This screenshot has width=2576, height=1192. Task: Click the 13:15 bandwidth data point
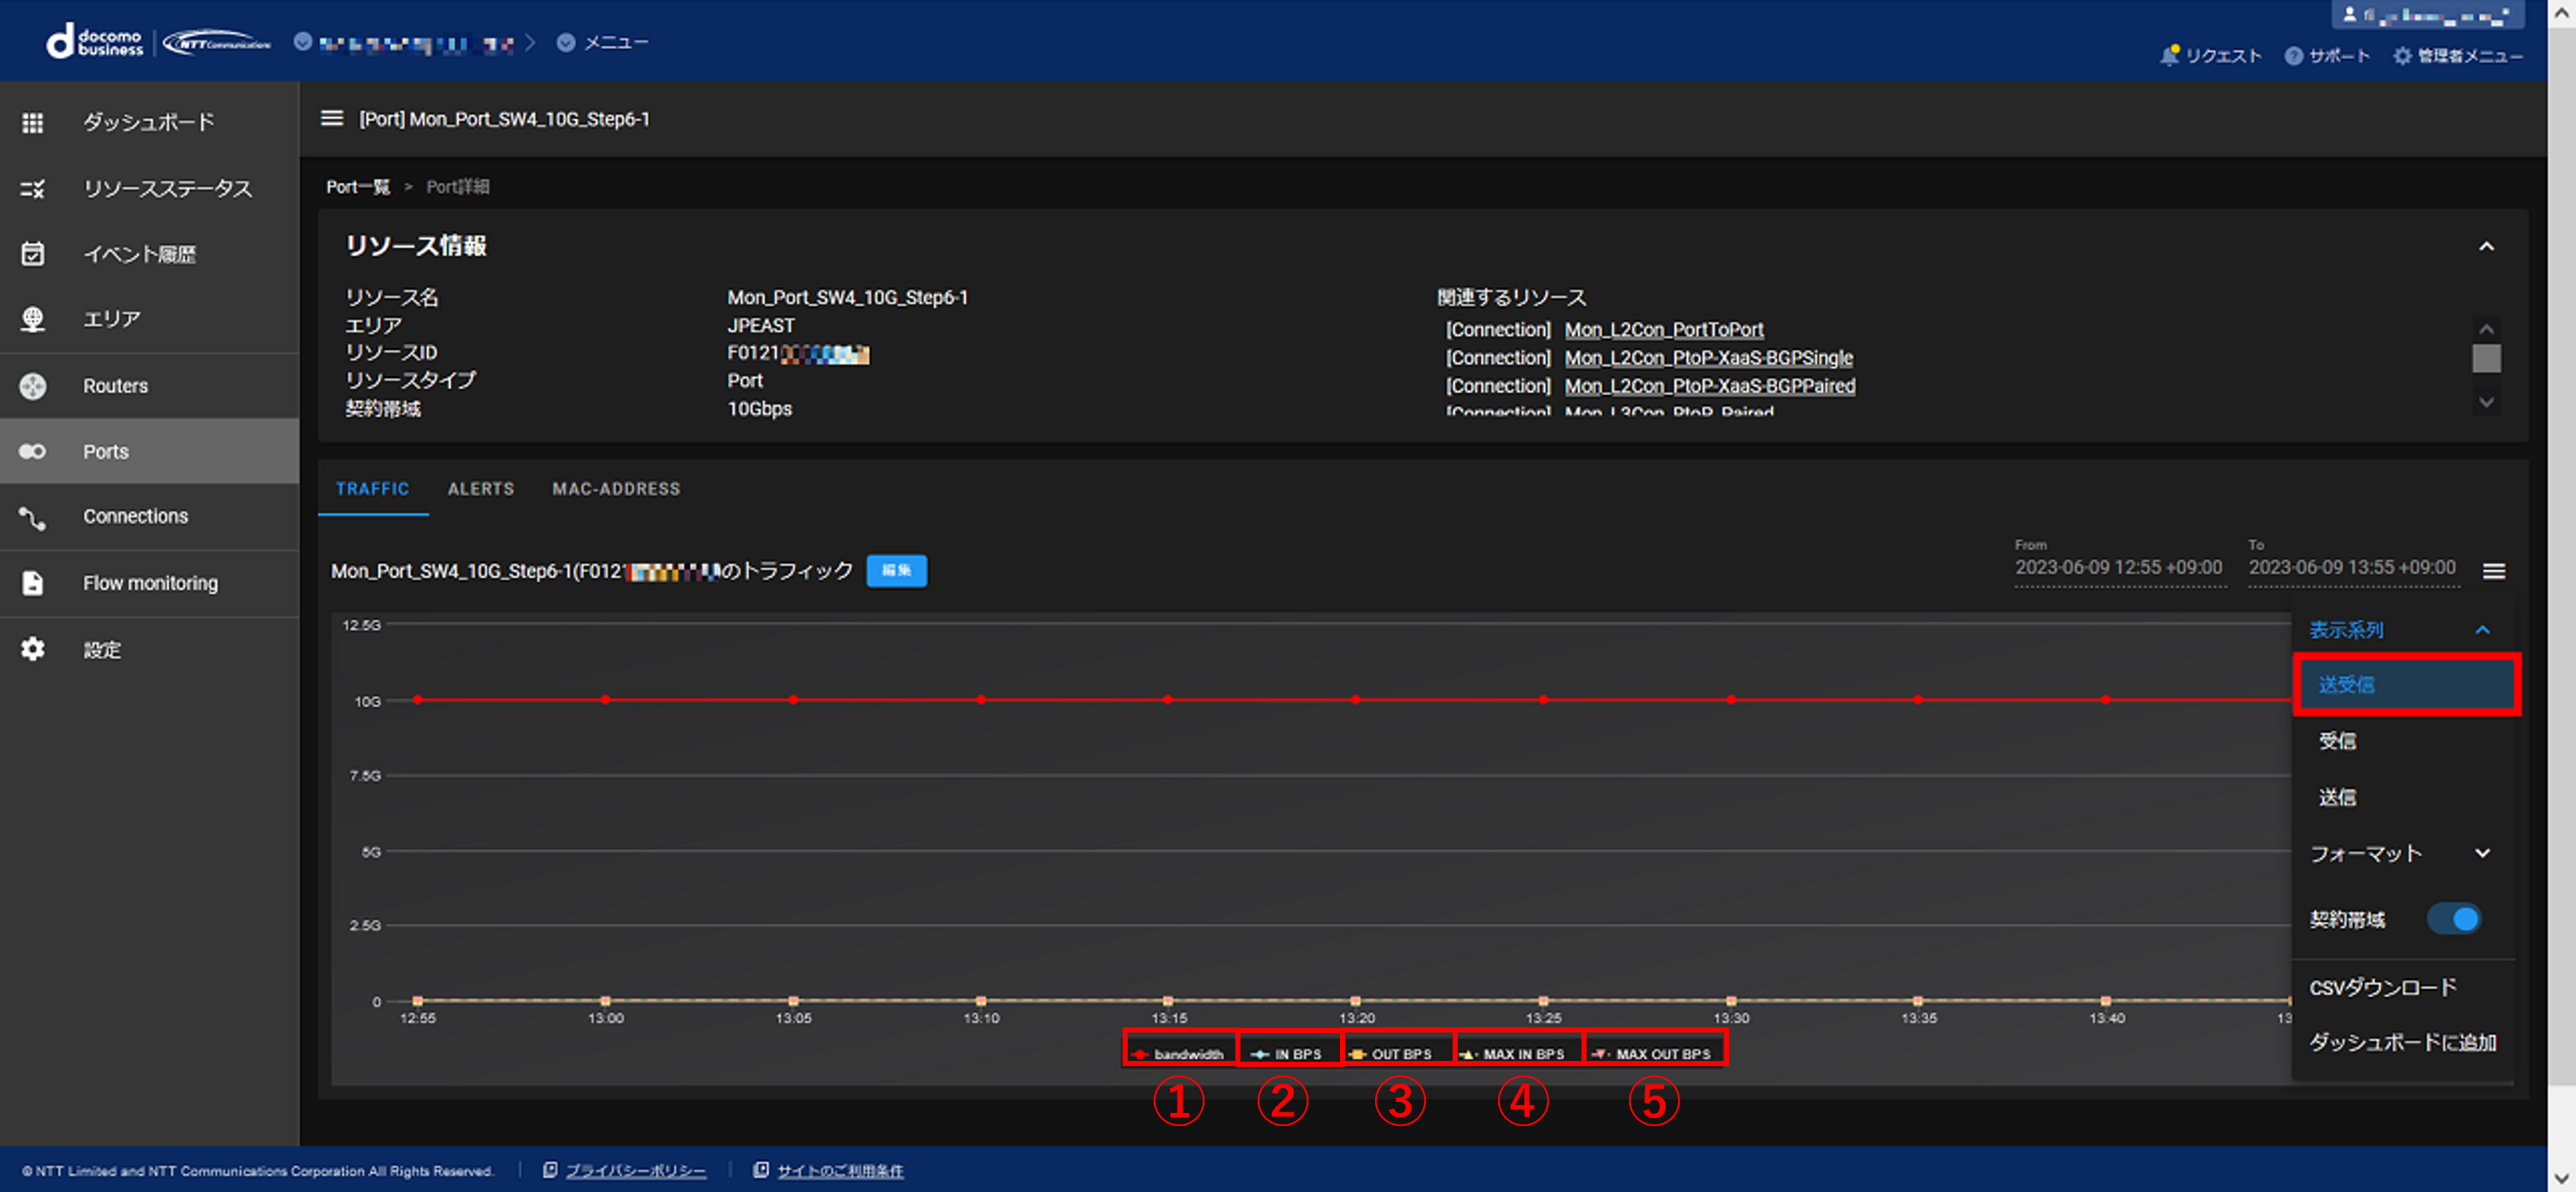(1167, 700)
